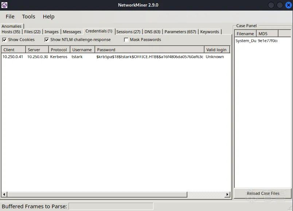Click the left scroll arrow of horizontal scrollbar
This screenshot has width=293, height=211.
click(x=4, y=194)
